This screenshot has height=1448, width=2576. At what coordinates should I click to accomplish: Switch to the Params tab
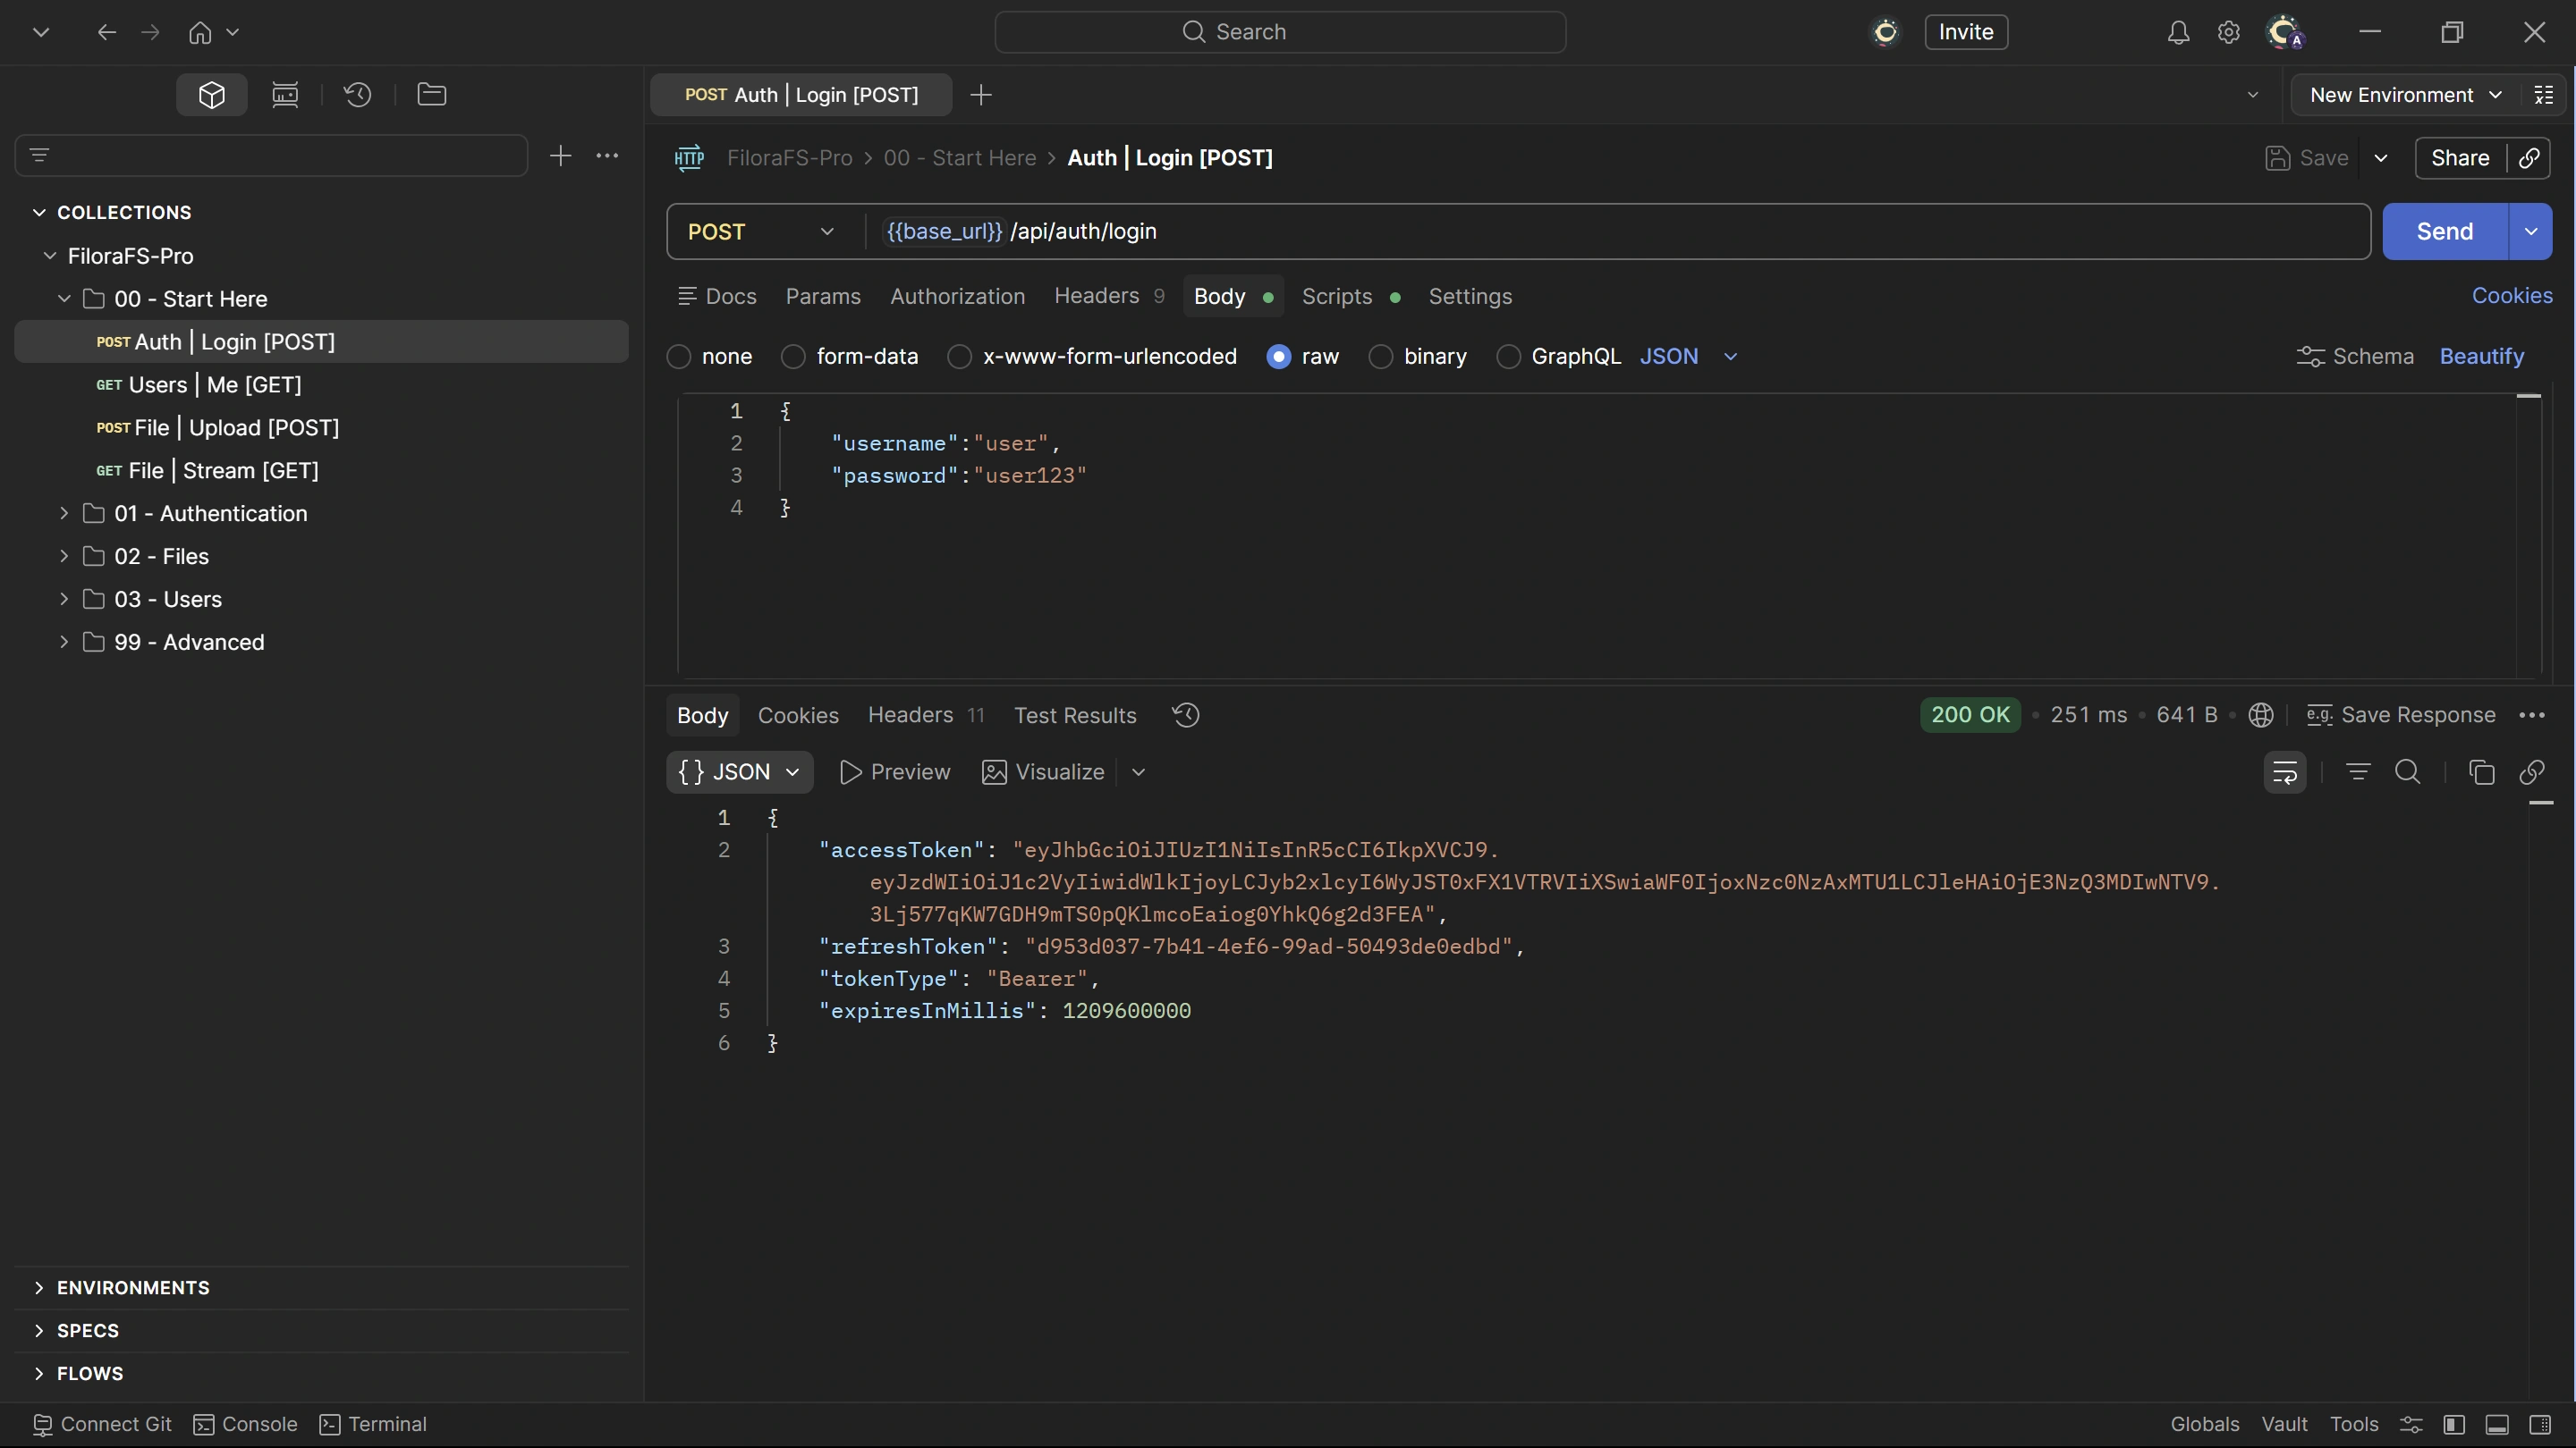click(x=823, y=297)
